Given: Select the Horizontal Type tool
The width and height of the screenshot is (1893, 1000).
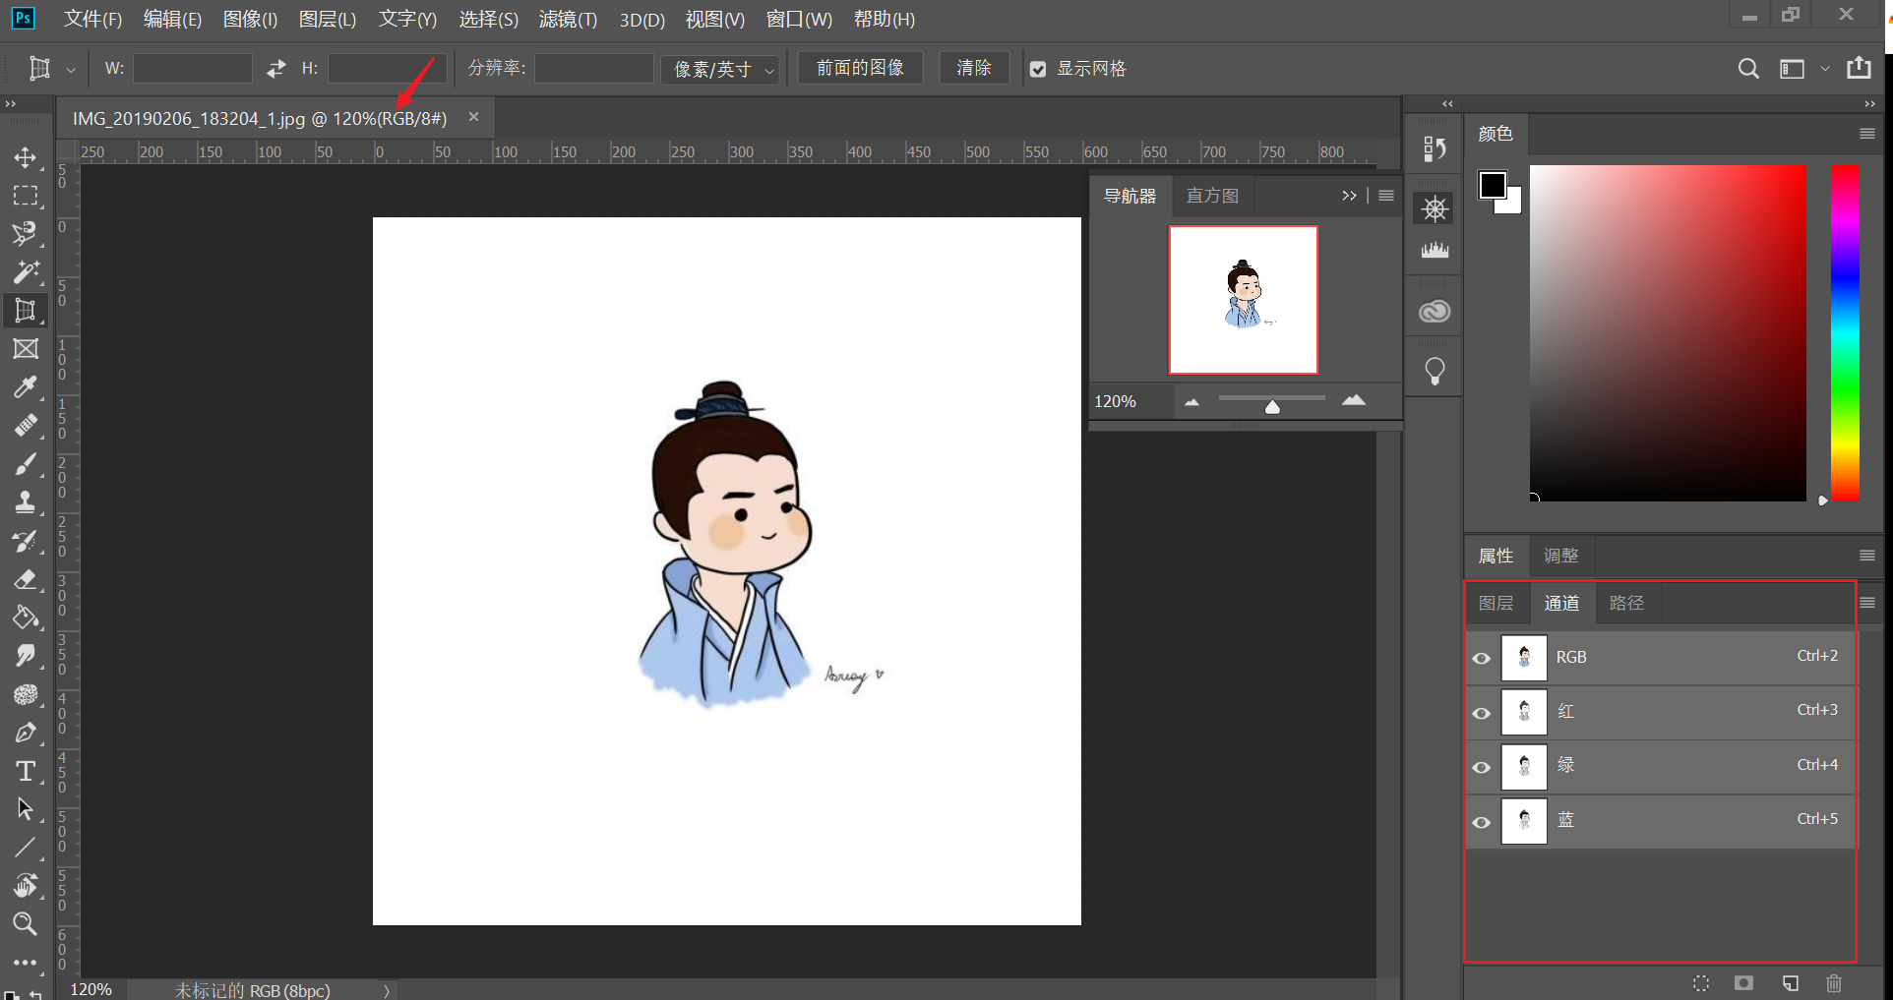Looking at the screenshot, I should click(26, 771).
